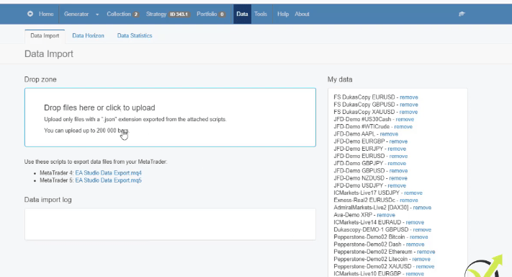The height and width of the screenshot is (277, 512).
Task: Click the 'My data' section heading
Action: point(340,79)
